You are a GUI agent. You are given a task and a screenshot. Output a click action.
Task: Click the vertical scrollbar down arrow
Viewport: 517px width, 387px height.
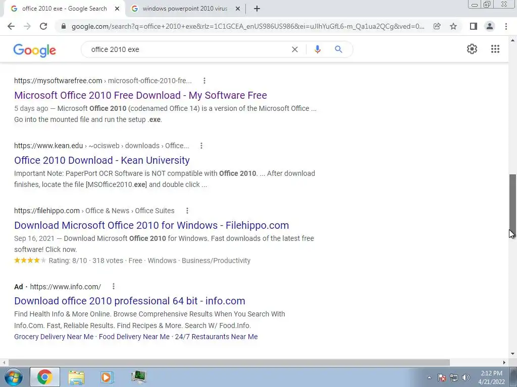(512, 354)
